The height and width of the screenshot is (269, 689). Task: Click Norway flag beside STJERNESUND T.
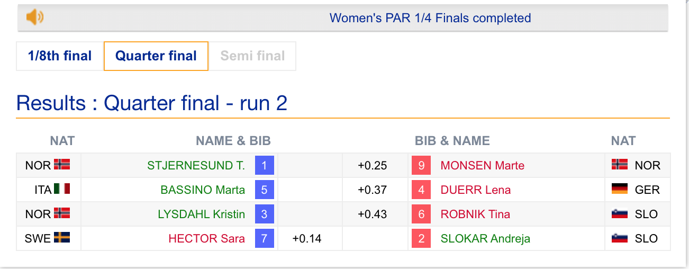62,165
